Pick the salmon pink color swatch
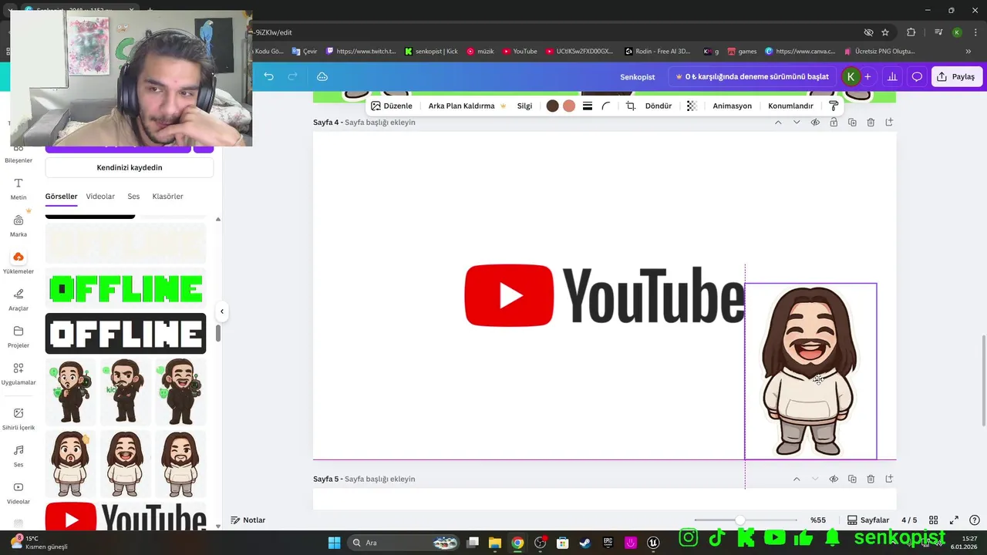The height and width of the screenshot is (555, 987). tap(569, 106)
